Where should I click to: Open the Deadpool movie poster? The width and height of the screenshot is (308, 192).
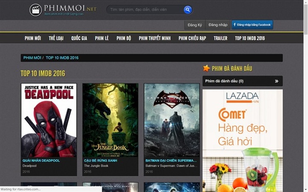pyautogui.click(x=49, y=120)
